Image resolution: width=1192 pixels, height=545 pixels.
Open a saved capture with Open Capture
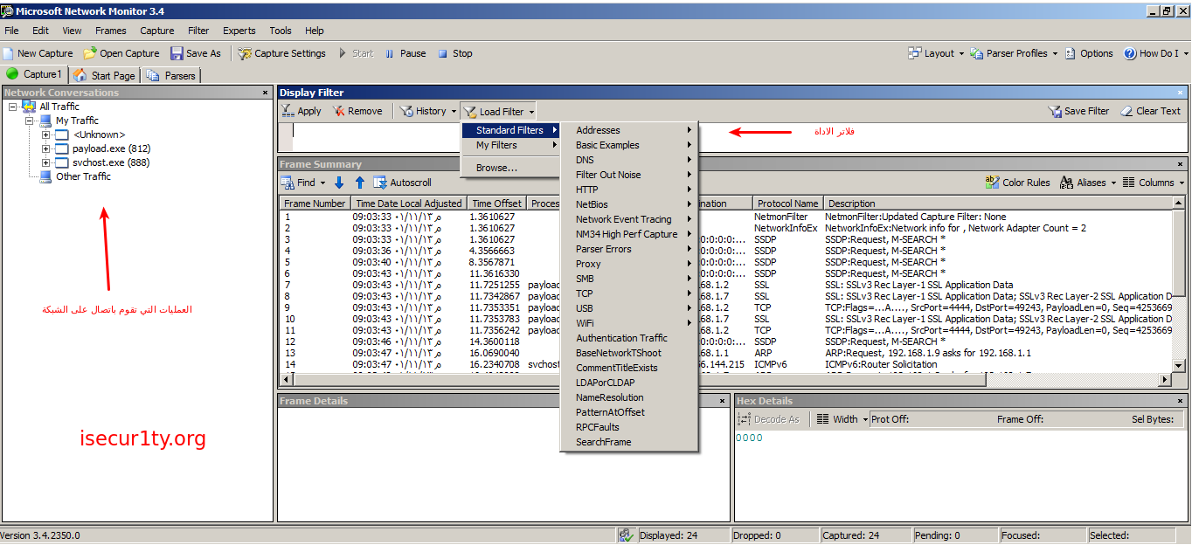(x=121, y=53)
